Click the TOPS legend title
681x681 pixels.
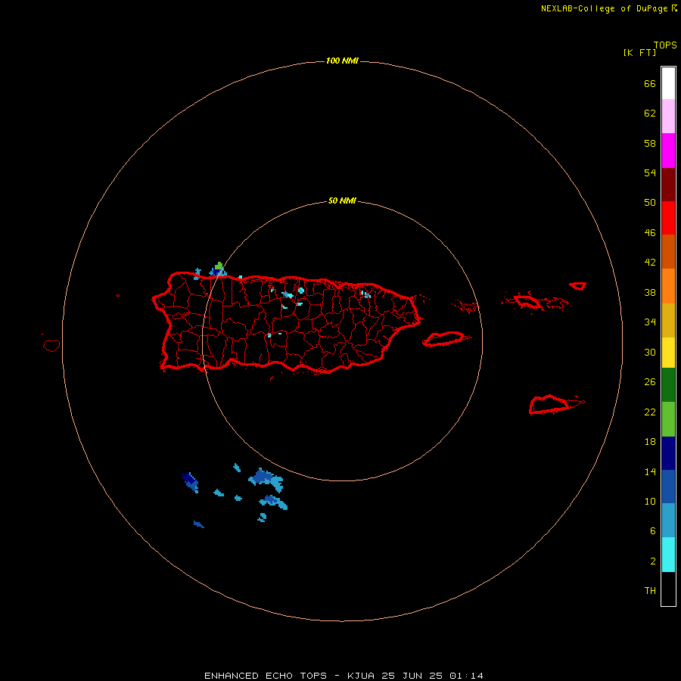[665, 45]
